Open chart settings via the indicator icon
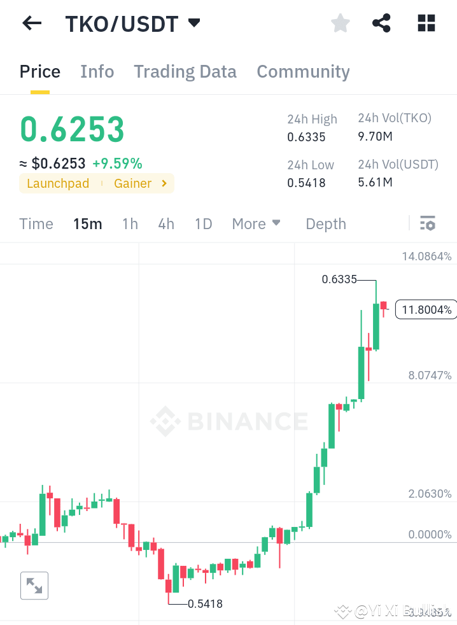This screenshot has height=625, width=457. tap(428, 223)
